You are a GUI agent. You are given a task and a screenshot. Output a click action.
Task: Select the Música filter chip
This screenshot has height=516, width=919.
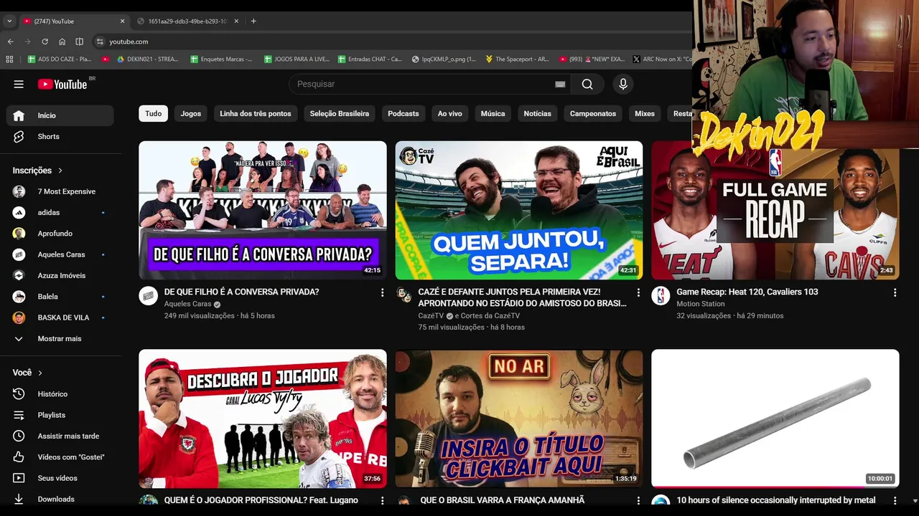pyautogui.click(x=493, y=113)
